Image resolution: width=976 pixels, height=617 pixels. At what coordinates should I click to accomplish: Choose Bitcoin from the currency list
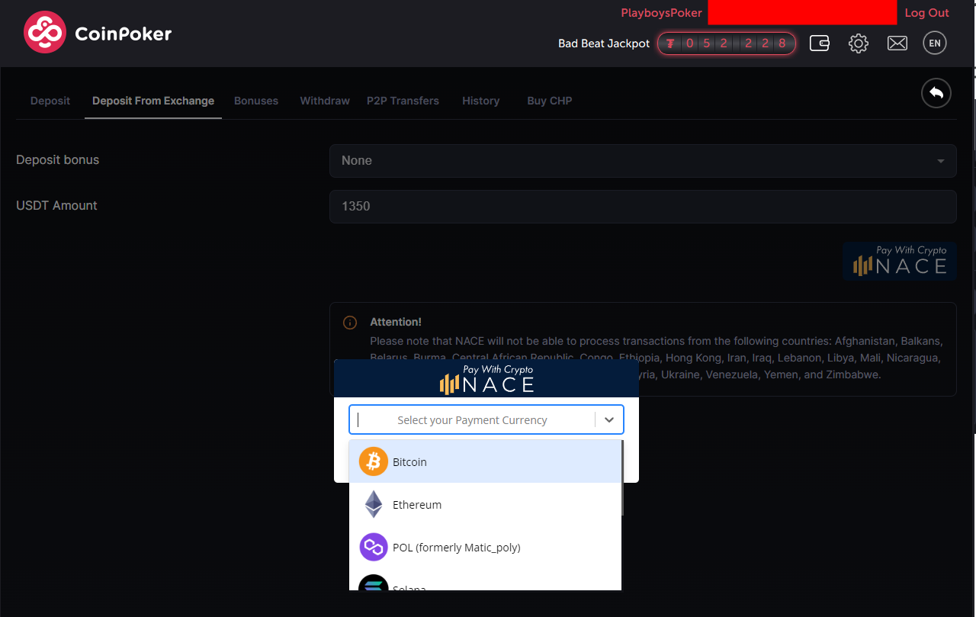pos(485,461)
